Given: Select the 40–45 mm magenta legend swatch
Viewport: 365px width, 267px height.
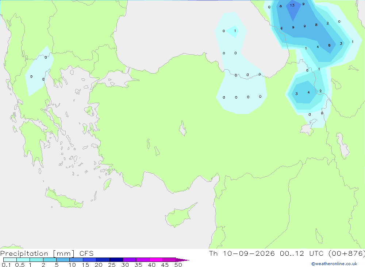Looking at the screenshot, I should tap(156, 260).
